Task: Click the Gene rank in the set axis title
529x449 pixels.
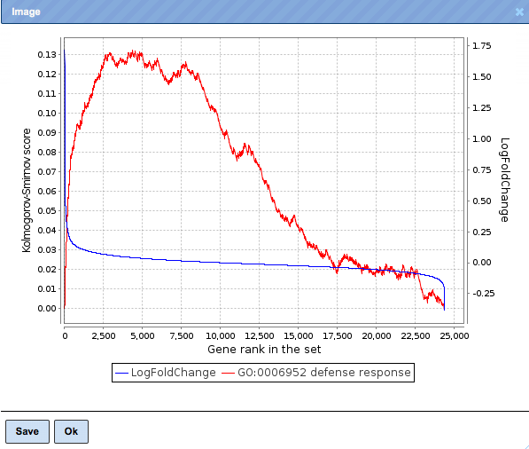Action: point(264,349)
